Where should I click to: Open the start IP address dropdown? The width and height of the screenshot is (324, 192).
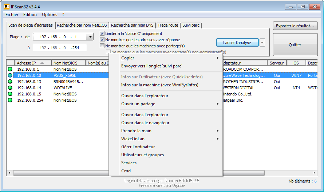pos(90,37)
